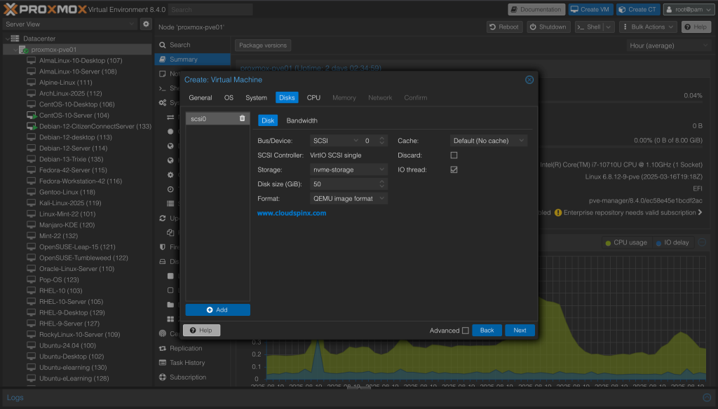Click the Disk size input field
The image size is (718, 409).
tap(344, 184)
